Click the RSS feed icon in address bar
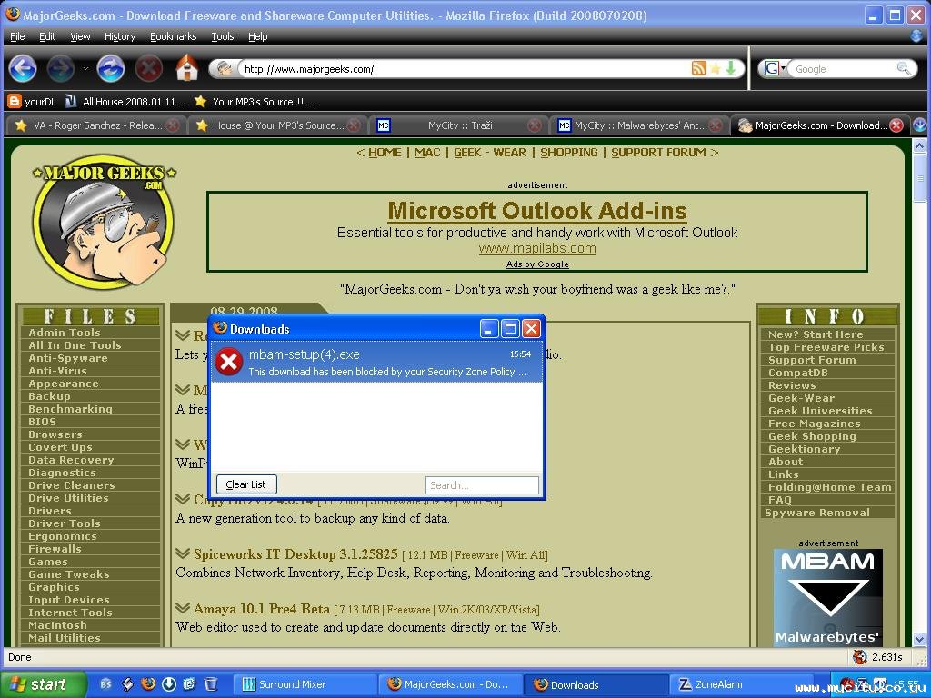Screen dimensions: 931x698 coord(699,68)
